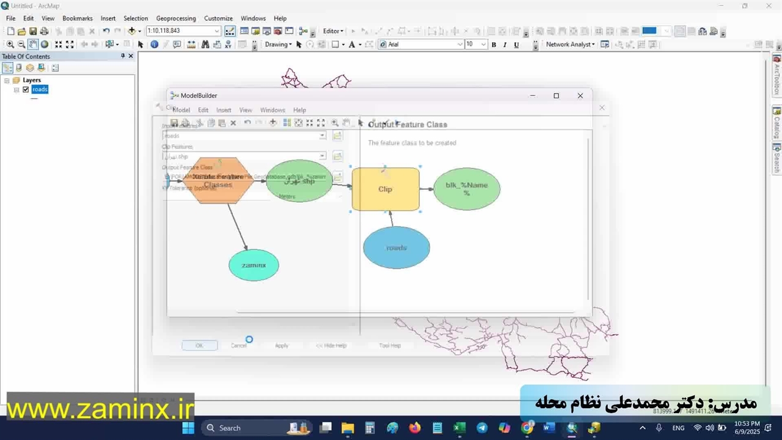Image resolution: width=782 pixels, height=440 pixels.
Task: Click the Clip tool element in model
Action: pos(386,189)
